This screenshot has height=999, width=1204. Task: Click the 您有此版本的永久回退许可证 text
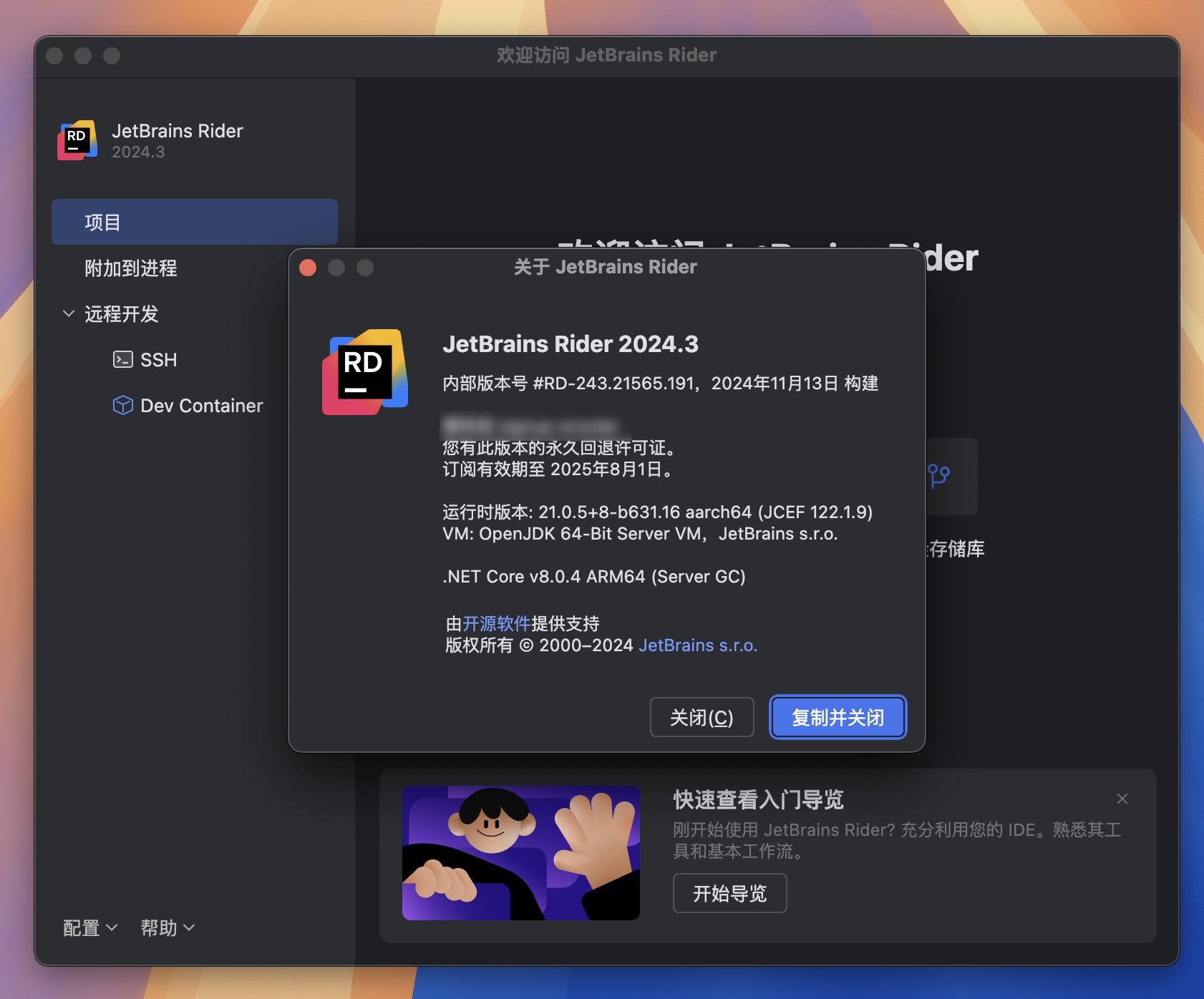coord(558,448)
